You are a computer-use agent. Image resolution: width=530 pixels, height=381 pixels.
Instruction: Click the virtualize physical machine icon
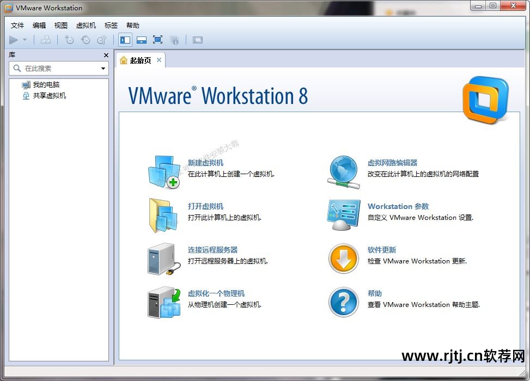[165, 302]
